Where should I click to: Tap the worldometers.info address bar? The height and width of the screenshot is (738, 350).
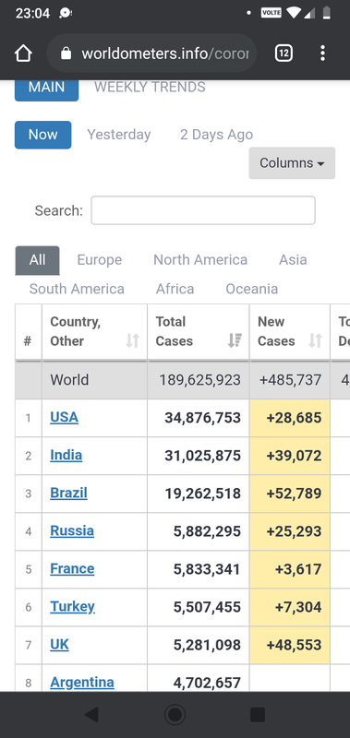click(x=151, y=54)
